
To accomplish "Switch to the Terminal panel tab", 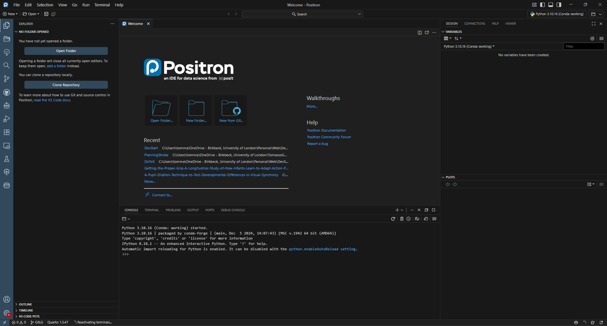I will point(152,210).
